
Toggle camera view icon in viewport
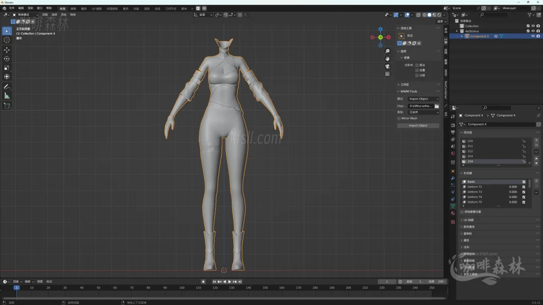(388, 66)
